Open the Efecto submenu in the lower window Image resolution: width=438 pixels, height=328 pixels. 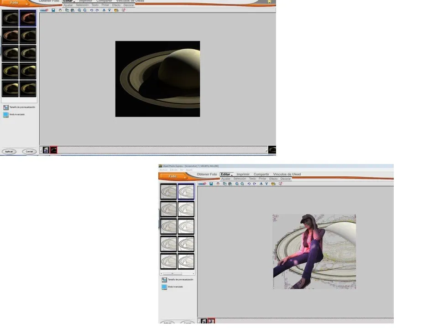click(273, 179)
